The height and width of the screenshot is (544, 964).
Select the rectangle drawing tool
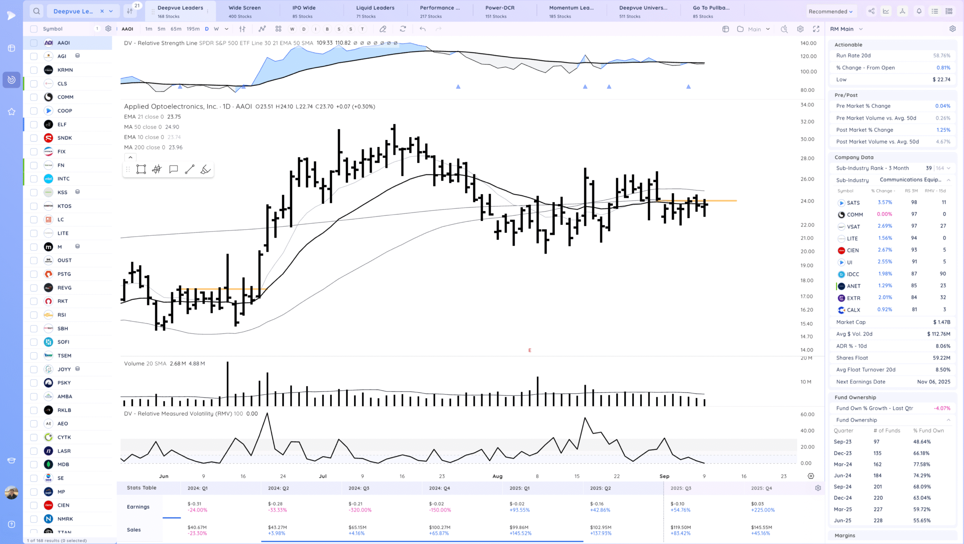[x=141, y=169]
